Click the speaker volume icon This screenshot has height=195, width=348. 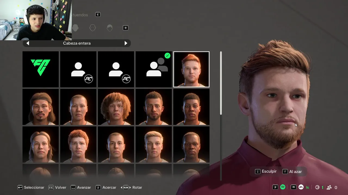click(x=317, y=187)
